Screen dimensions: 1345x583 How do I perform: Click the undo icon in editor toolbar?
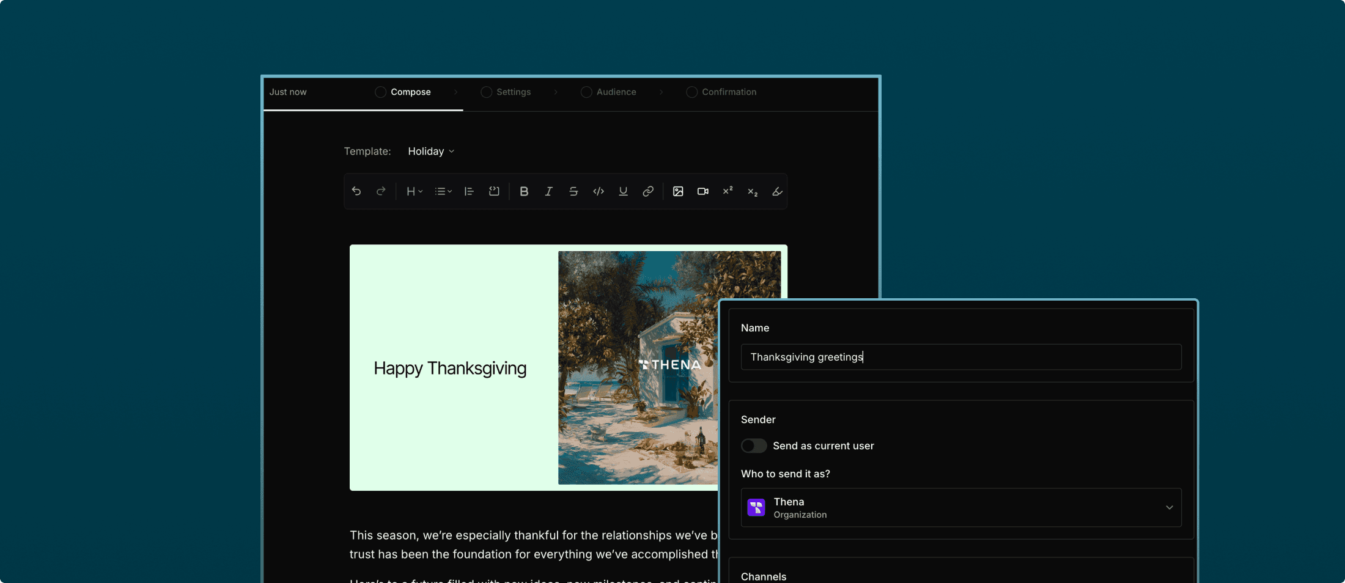pyautogui.click(x=356, y=191)
